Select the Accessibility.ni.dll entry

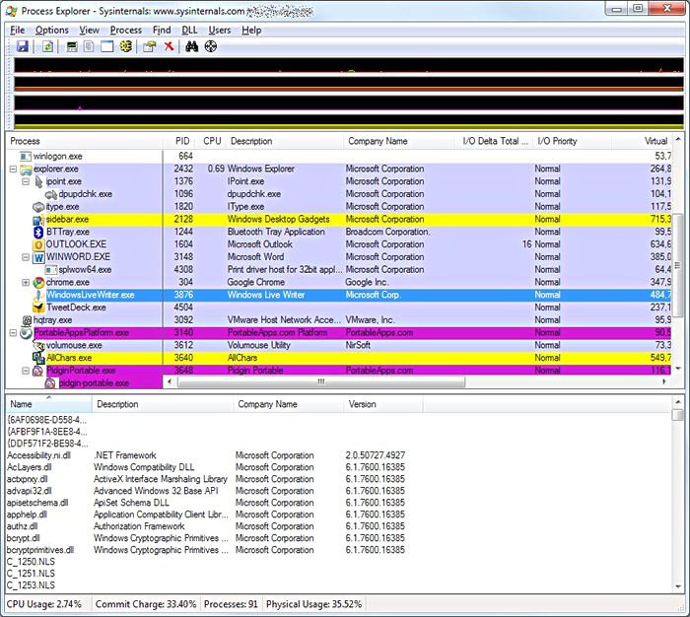click(38, 455)
